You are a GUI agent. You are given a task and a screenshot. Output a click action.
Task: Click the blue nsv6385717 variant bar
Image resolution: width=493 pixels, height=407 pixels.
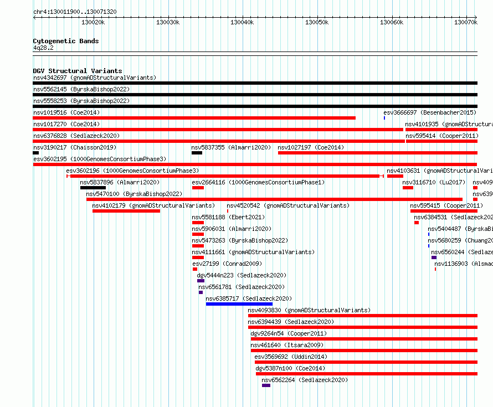[x=239, y=304]
